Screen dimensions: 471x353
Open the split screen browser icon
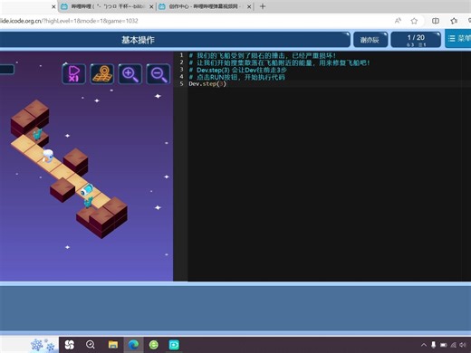(436, 21)
